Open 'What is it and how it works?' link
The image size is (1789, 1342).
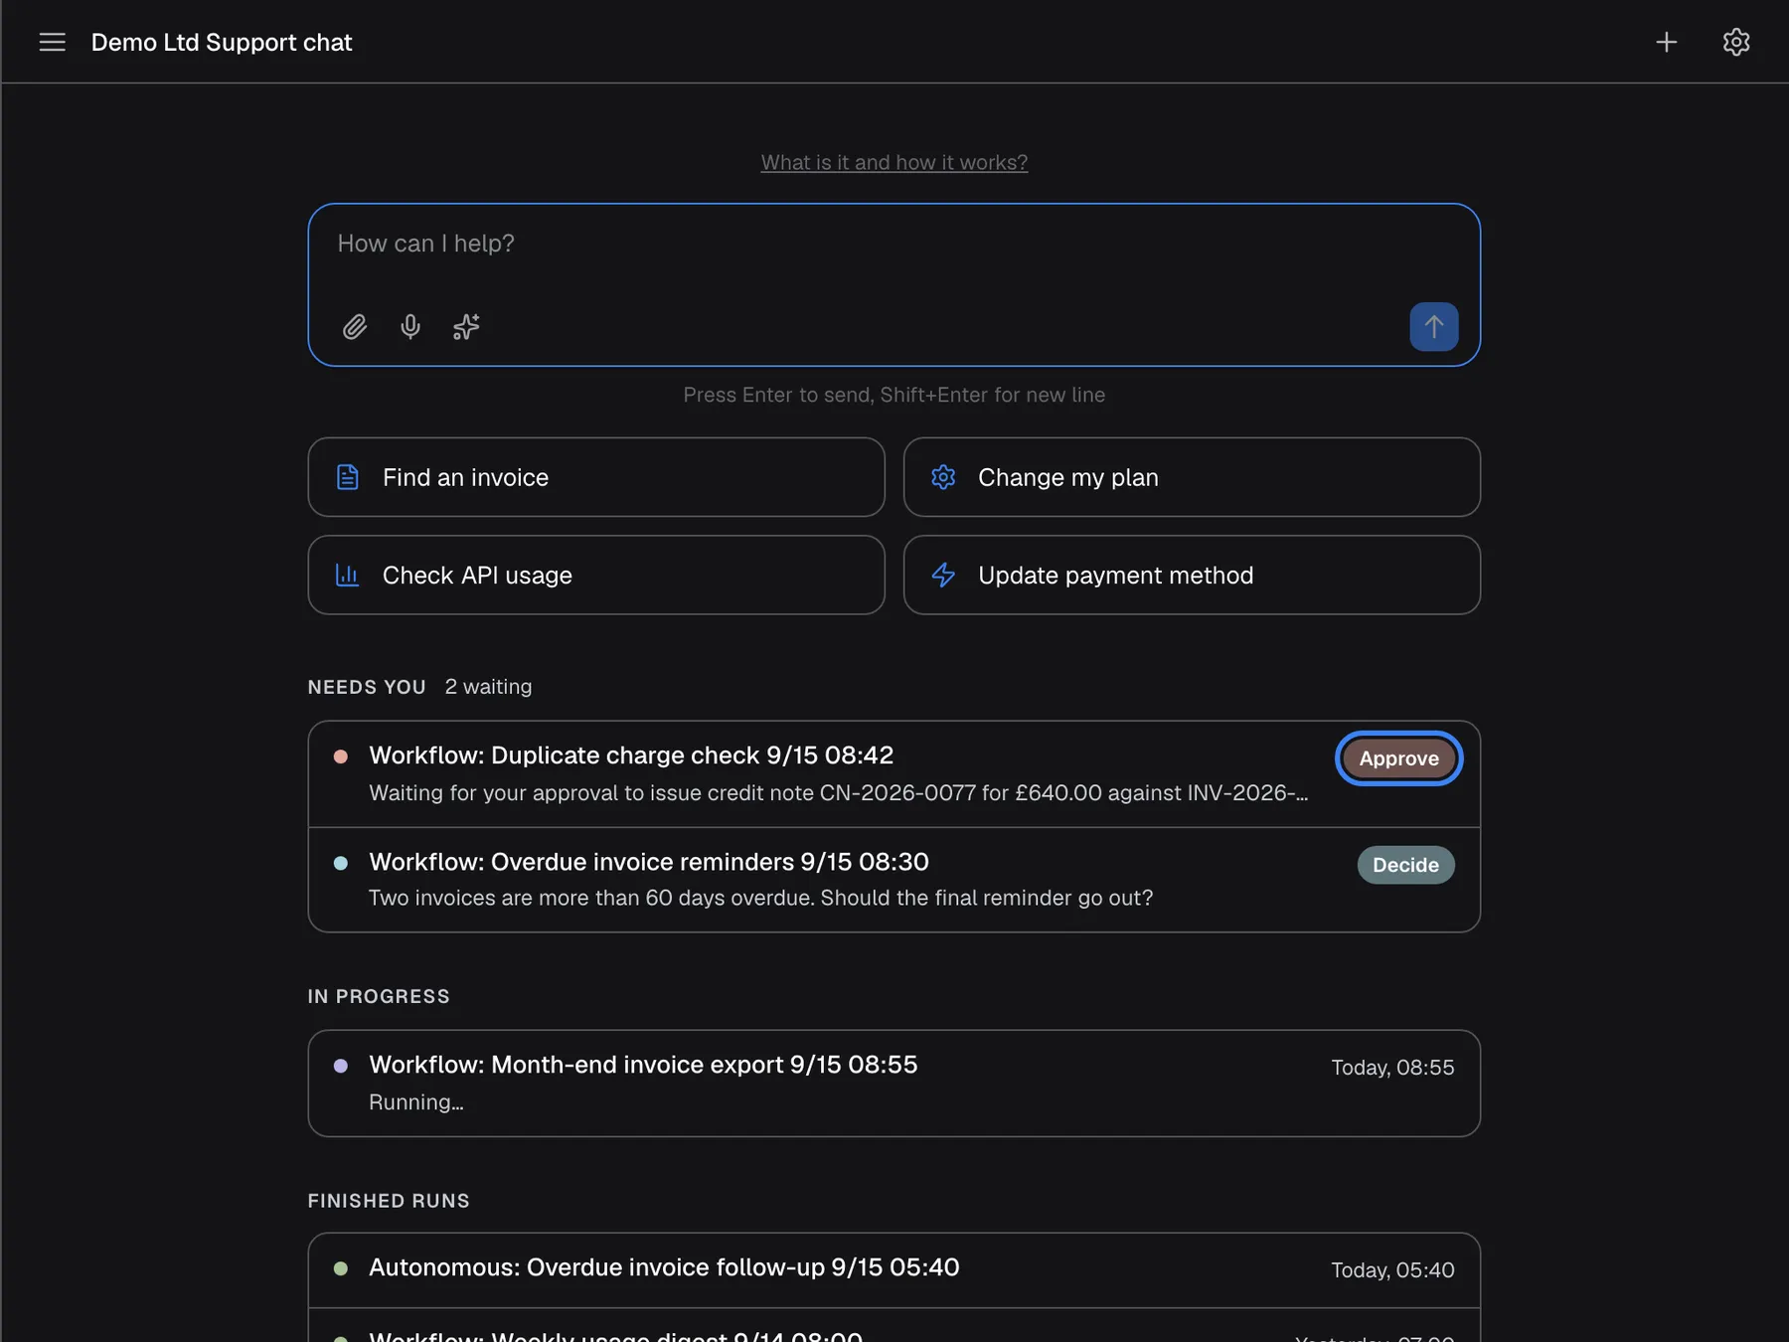tap(894, 162)
